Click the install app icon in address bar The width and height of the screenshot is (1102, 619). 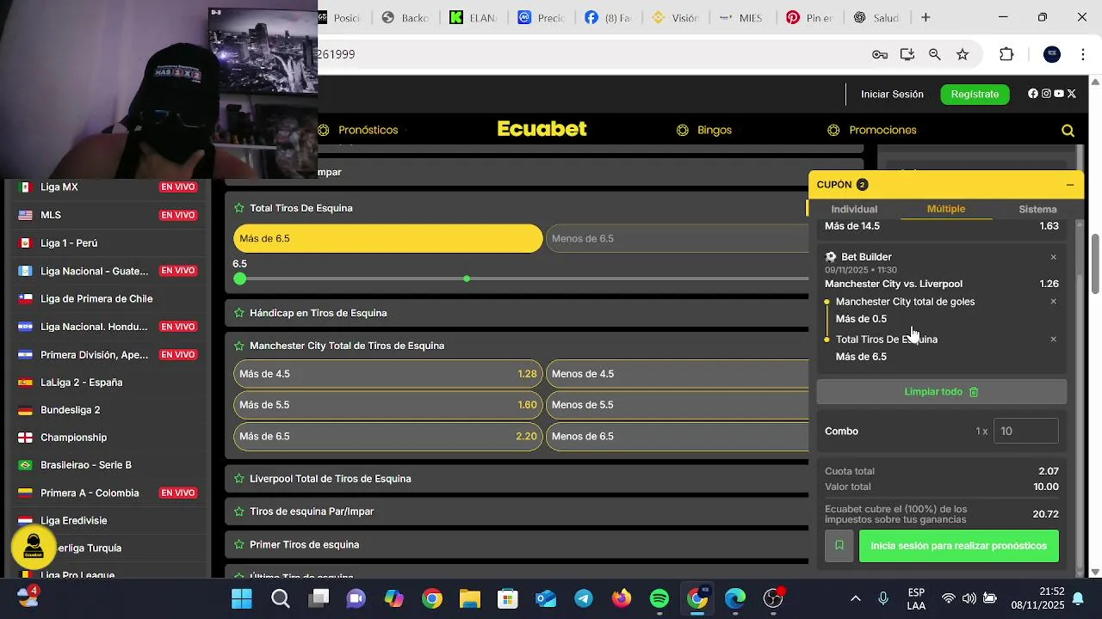click(x=907, y=54)
